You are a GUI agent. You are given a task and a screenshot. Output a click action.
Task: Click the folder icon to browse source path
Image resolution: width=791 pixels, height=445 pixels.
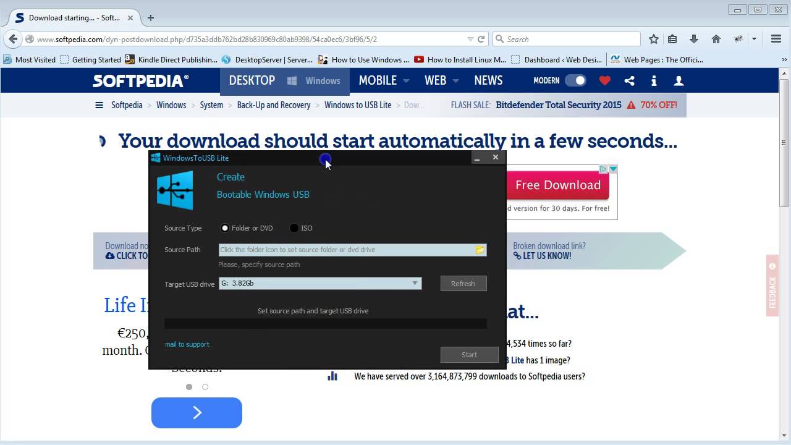click(x=480, y=250)
